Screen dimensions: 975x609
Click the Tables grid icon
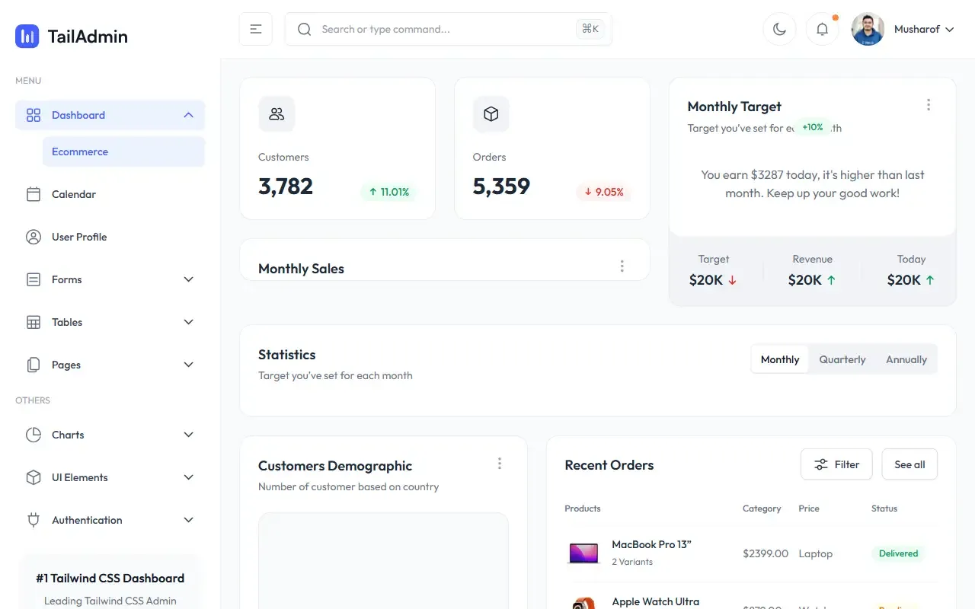click(x=34, y=322)
